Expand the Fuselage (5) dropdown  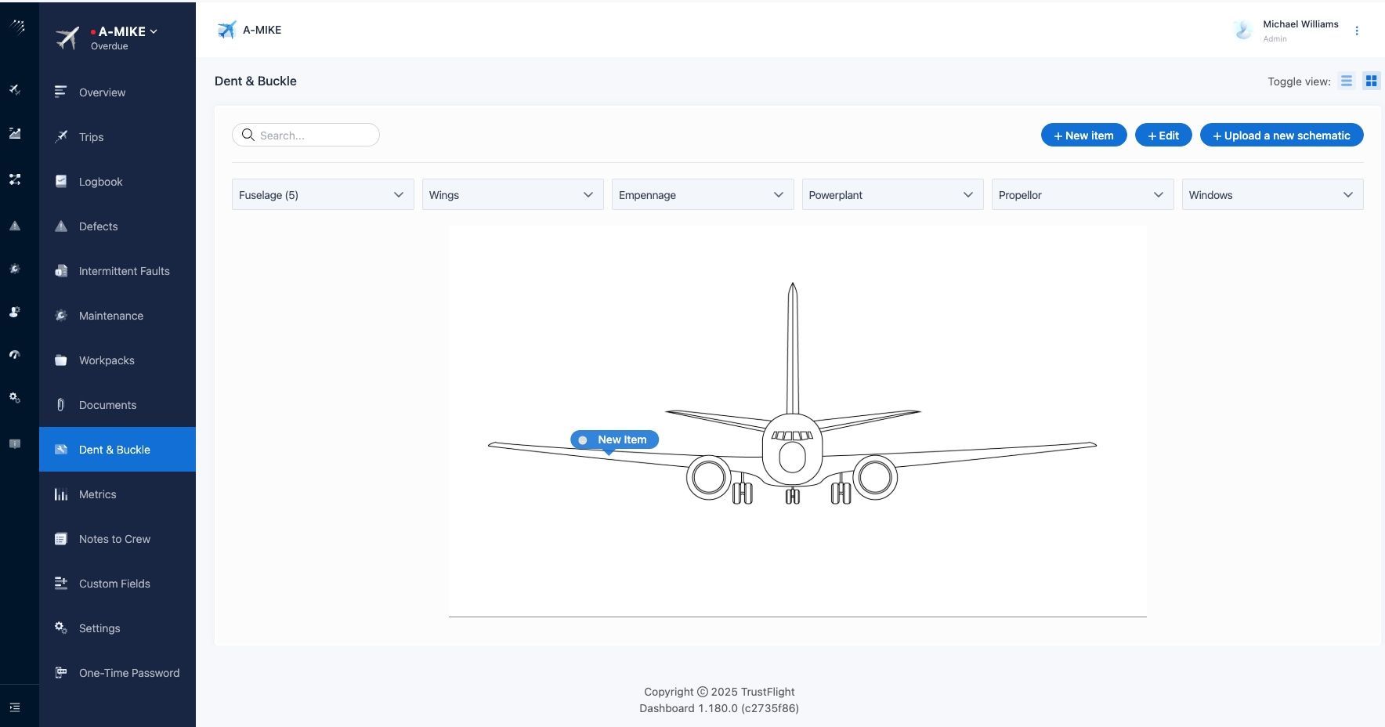pyautogui.click(x=323, y=194)
